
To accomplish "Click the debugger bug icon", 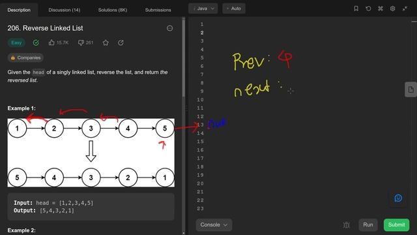I will tap(346, 225).
